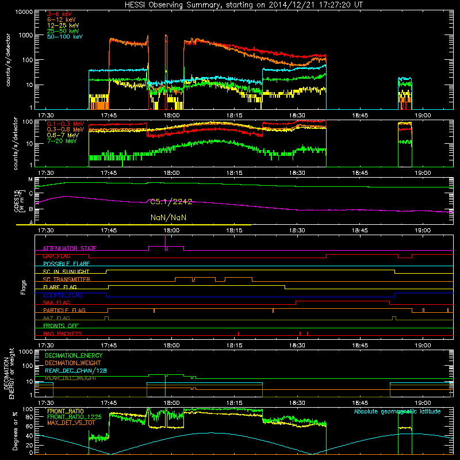The width and height of the screenshot is (460, 460).
Task: Select the PARTICLE_FLAG label
Action: (64, 310)
